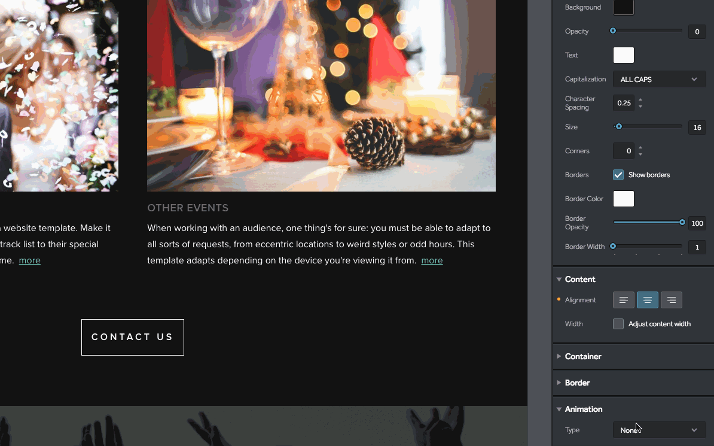Uncheck the Show borders checkbox

tap(618, 175)
